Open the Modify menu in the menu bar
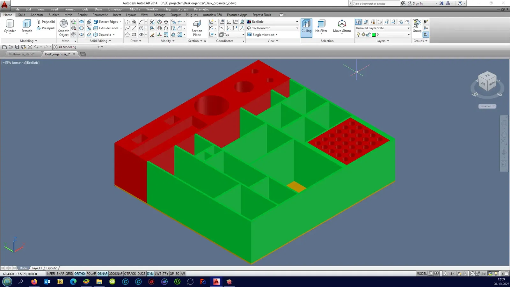 tap(135, 9)
